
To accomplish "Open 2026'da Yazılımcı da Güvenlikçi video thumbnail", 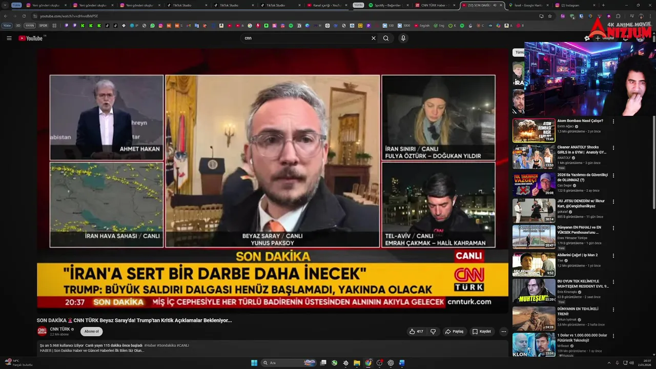I will tap(534, 184).
